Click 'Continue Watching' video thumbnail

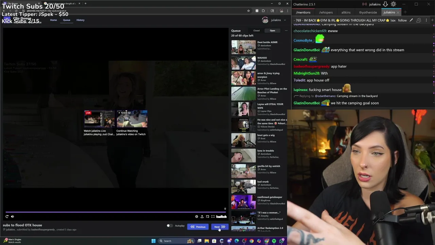click(x=132, y=119)
